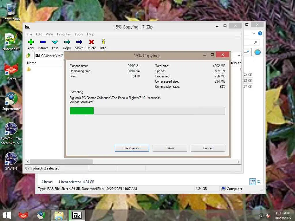The image size is (295, 221).
Task: Select the SWAT 4 desktop shortcut
Action: [11, 161]
